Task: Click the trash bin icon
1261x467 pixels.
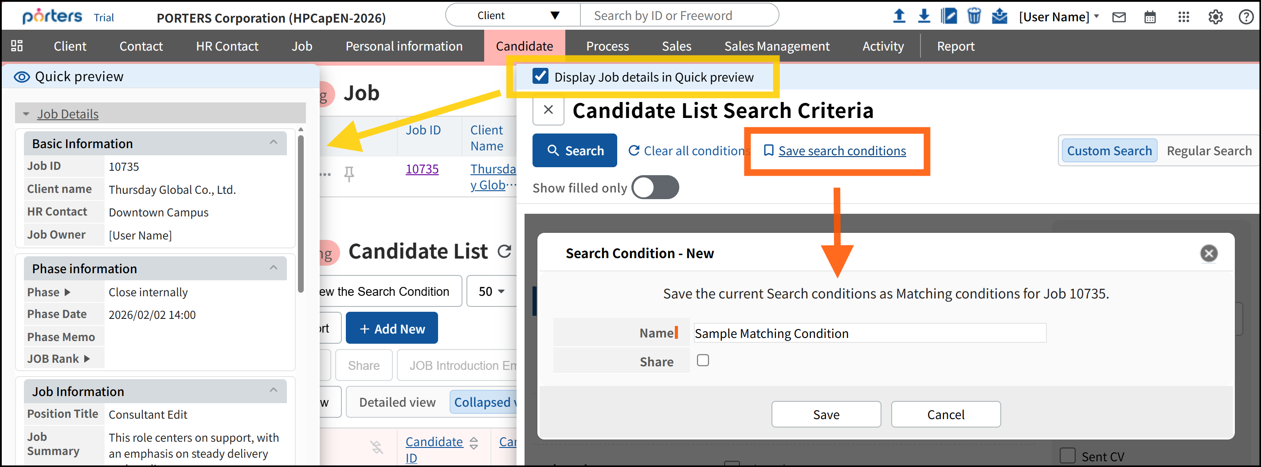Action: pos(974,16)
